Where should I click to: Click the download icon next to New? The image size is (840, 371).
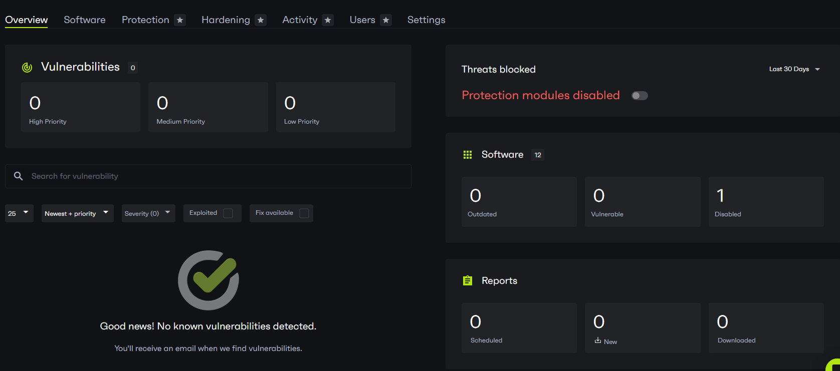[x=598, y=340]
